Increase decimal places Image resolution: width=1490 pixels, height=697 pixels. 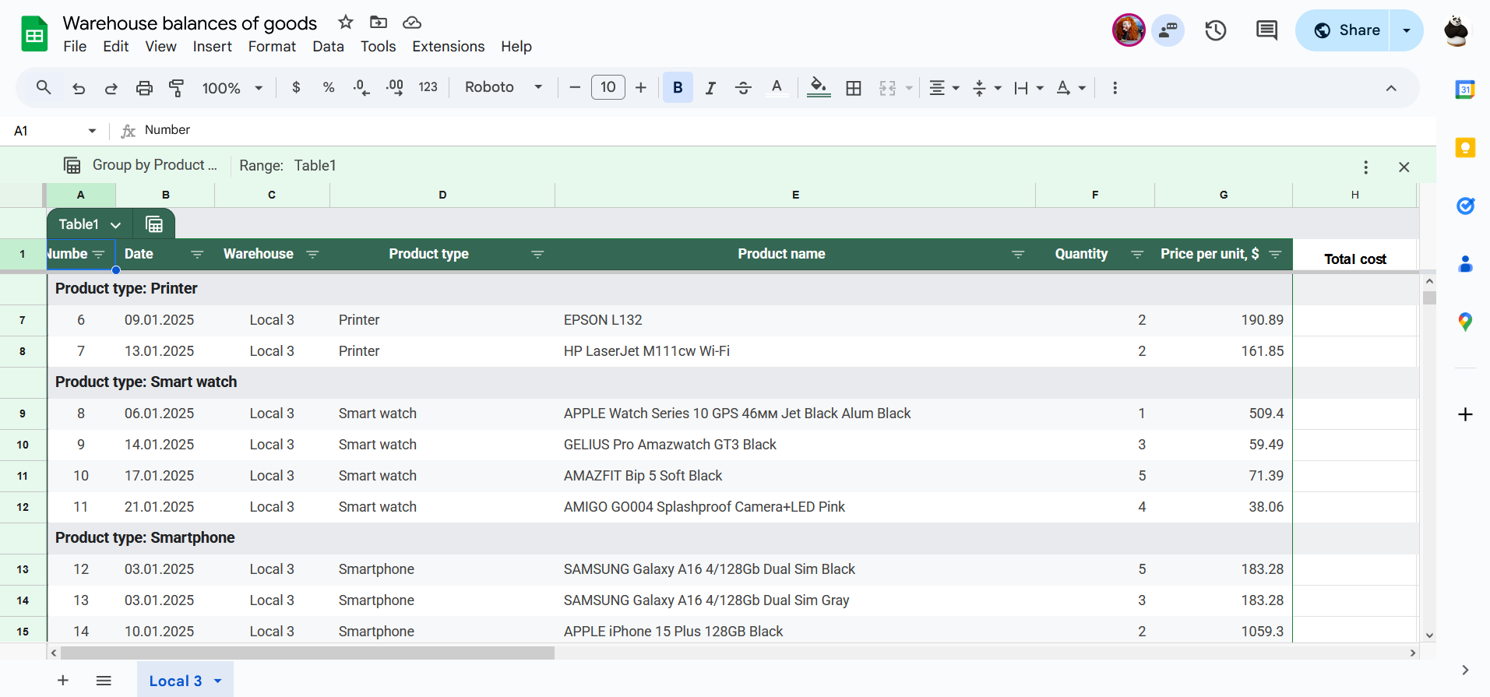click(x=395, y=87)
